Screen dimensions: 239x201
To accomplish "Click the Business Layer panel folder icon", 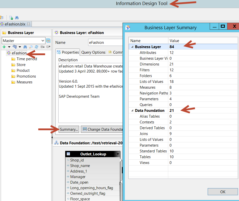I will click(4, 33).
